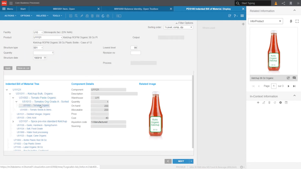Open the TOOLS menu
301x169 pixels.
coord(57,16)
